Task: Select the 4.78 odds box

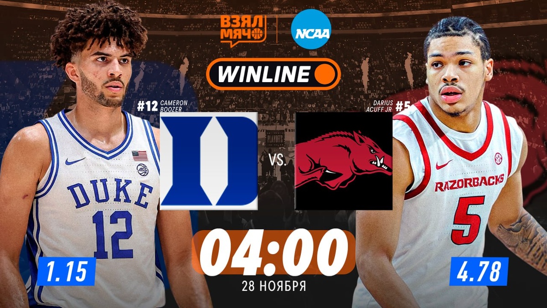Action: click(479, 271)
